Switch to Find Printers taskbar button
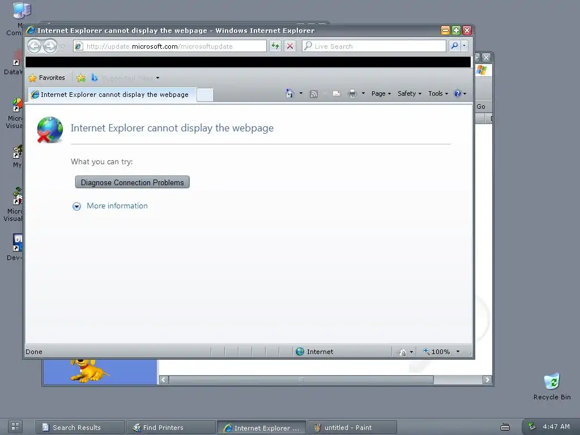Screen dimensions: 580x435 pyautogui.click(x=171, y=427)
